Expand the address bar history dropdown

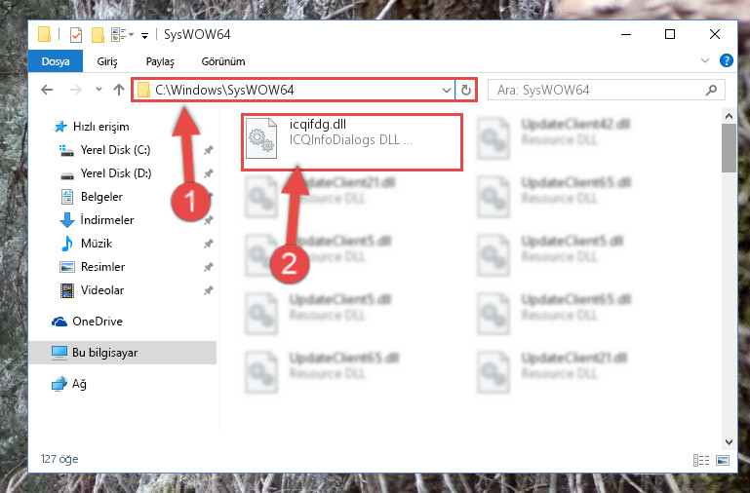pos(447,90)
